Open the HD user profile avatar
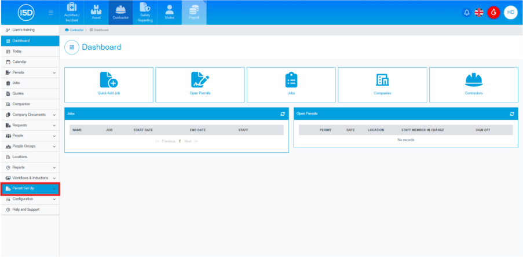The image size is (523, 257). tap(510, 12)
